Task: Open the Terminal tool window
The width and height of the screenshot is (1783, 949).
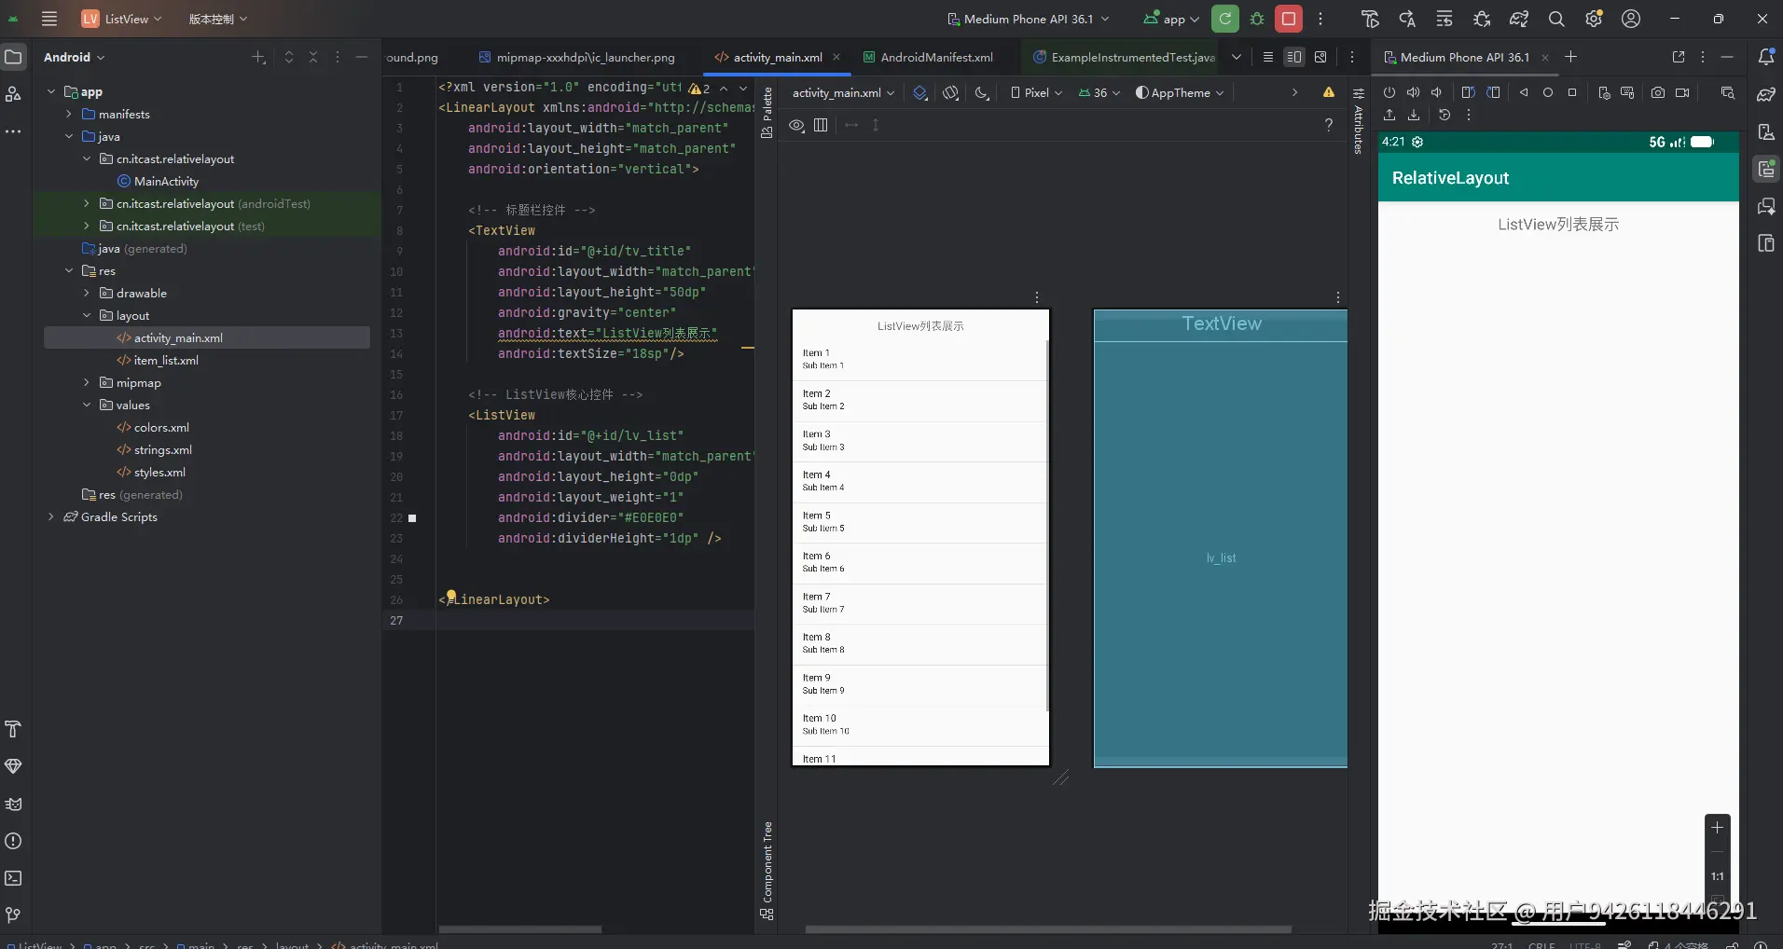Action: pyautogui.click(x=13, y=878)
